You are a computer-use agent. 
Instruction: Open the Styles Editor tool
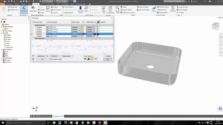(33, 9)
